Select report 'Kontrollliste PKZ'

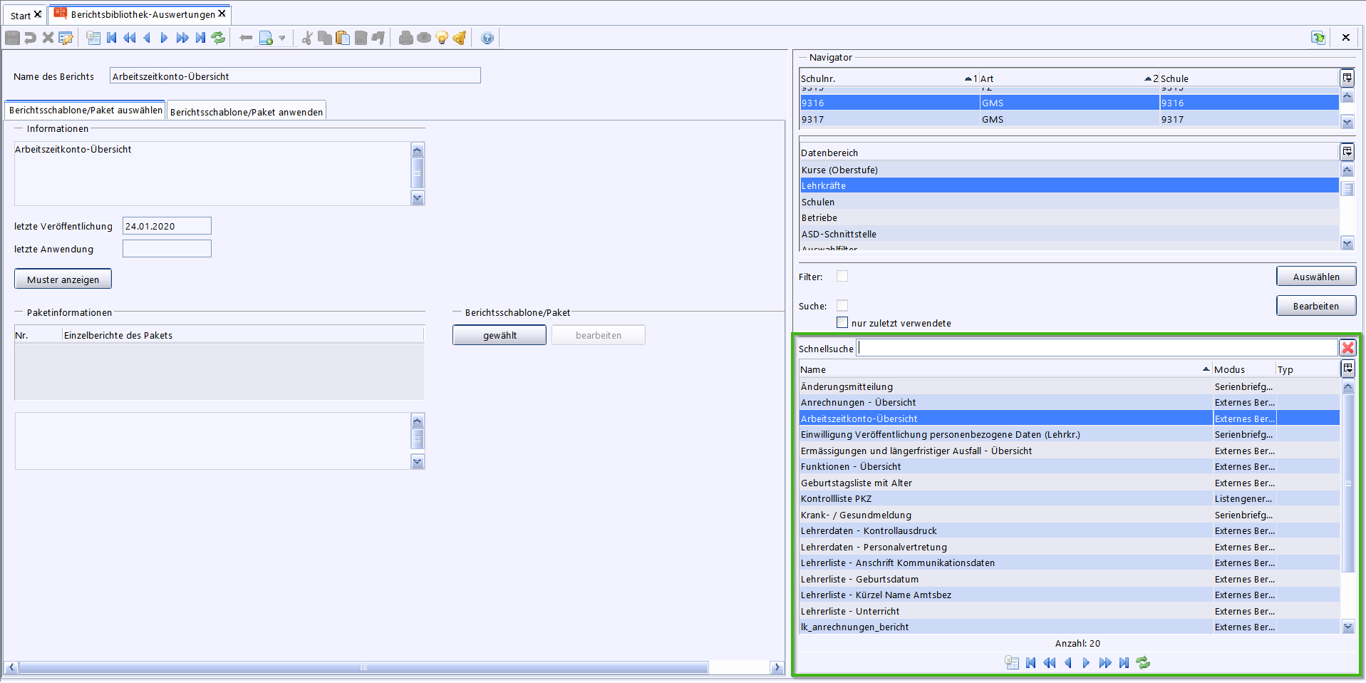tap(1069, 498)
